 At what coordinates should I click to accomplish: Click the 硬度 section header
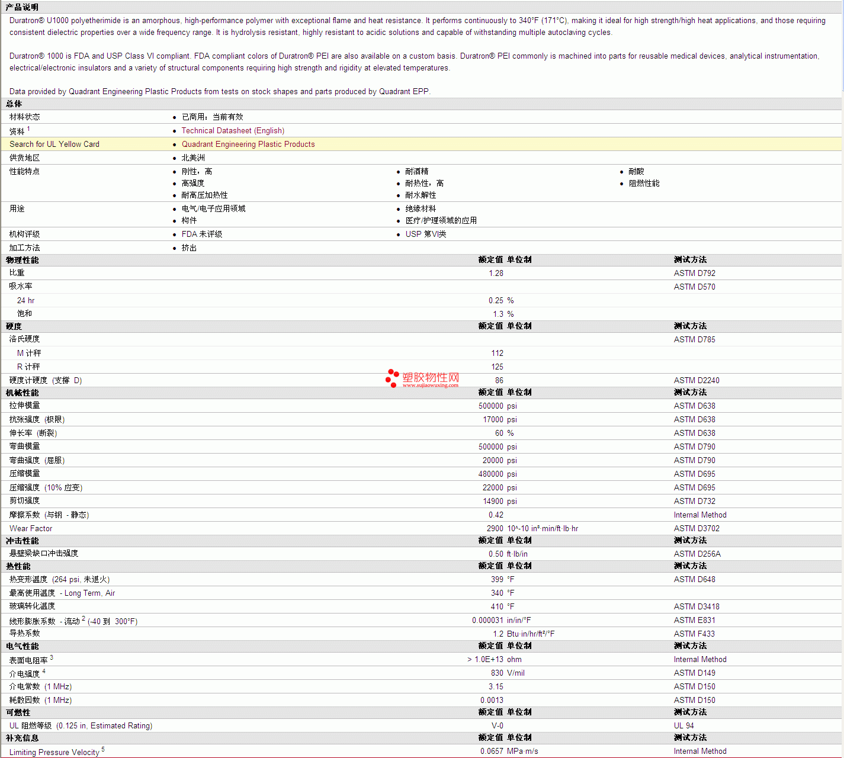pyautogui.click(x=14, y=326)
